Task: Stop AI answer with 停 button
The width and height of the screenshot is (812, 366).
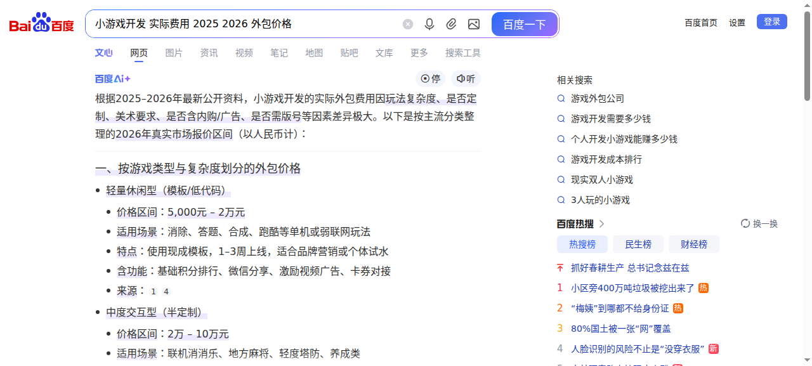Action: pos(431,79)
